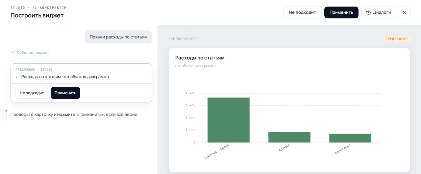
Task: Click the "Маркетинг" axis label
Action: [342, 149]
